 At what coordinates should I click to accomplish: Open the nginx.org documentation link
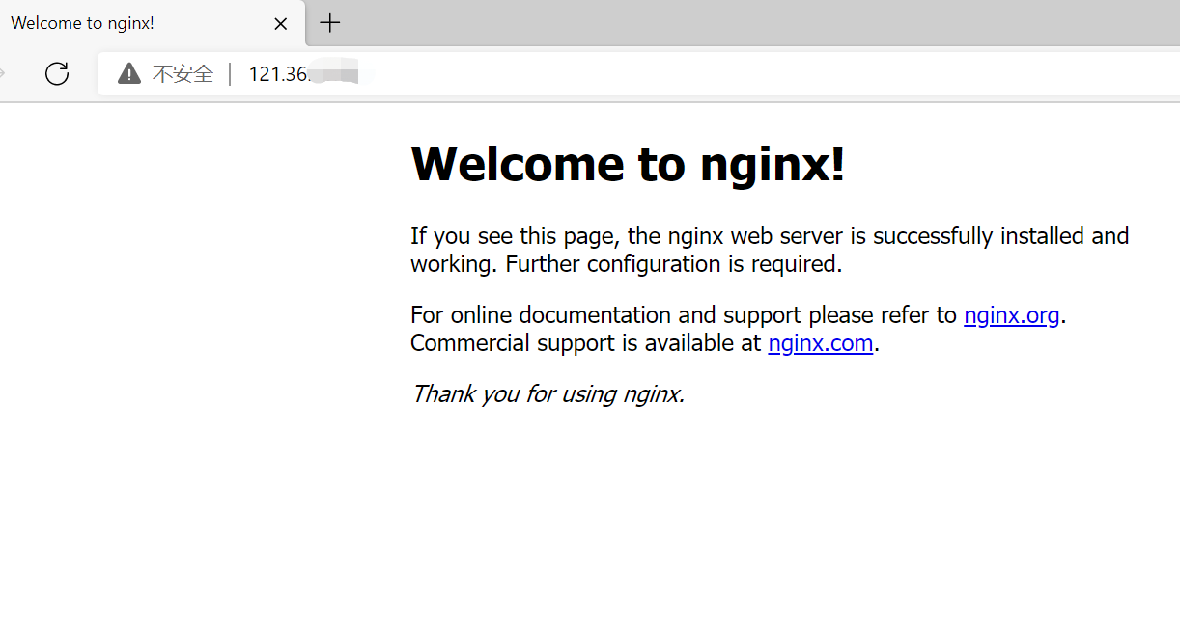(1012, 315)
